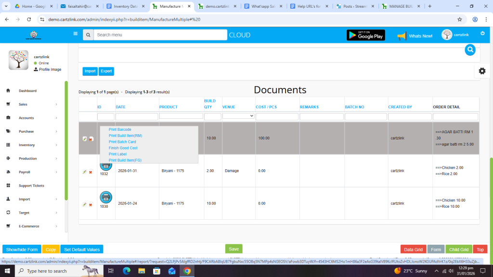This screenshot has height=277, width=493.
Task: Click the Export button
Action: [x=106, y=71]
